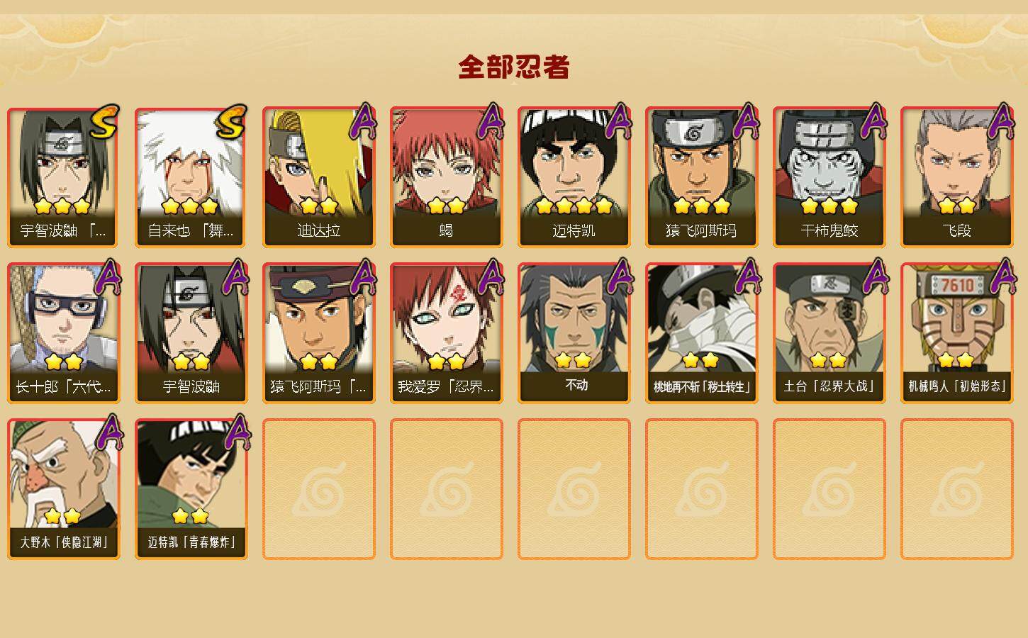Screen dimensions: 1028x638
Task: Select the 飞段 ninja card
Action: pyautogui.click(x=957, y=177)
